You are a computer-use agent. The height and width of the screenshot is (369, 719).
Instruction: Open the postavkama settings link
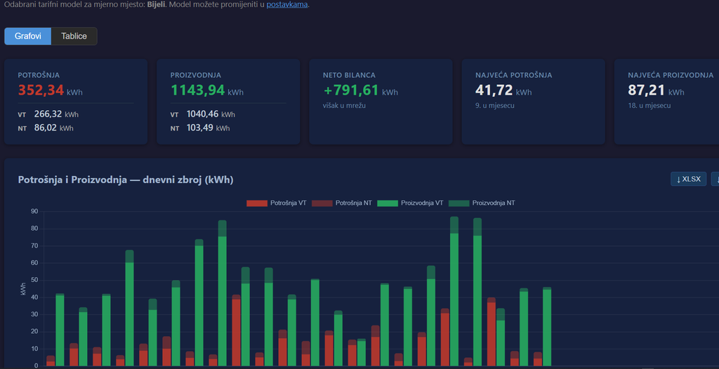click(x=287, y=5)
